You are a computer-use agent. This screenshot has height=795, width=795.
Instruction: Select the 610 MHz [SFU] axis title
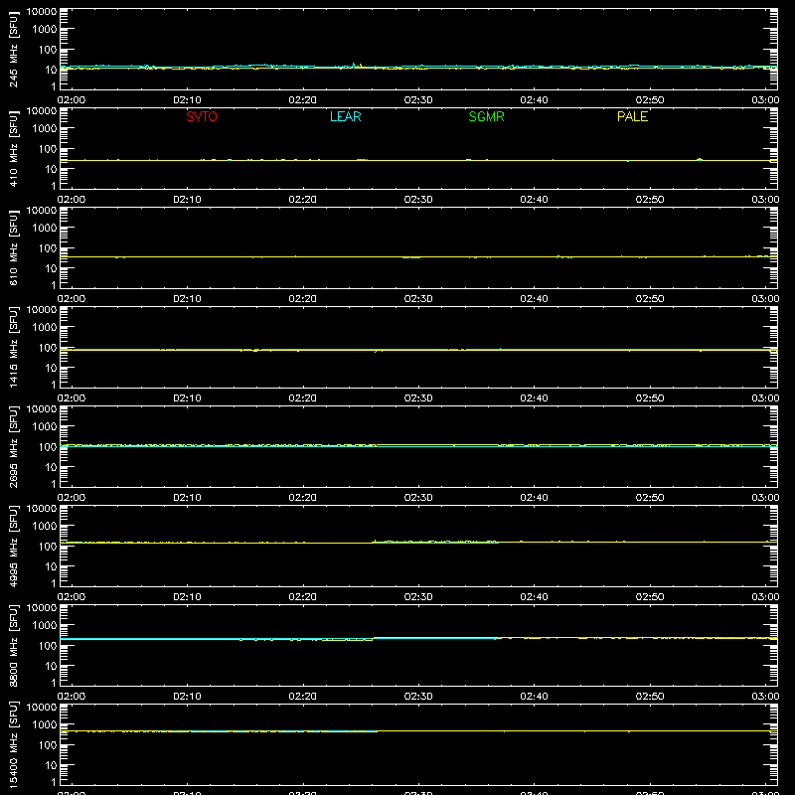pyautogui.click(x=14, y=247)
